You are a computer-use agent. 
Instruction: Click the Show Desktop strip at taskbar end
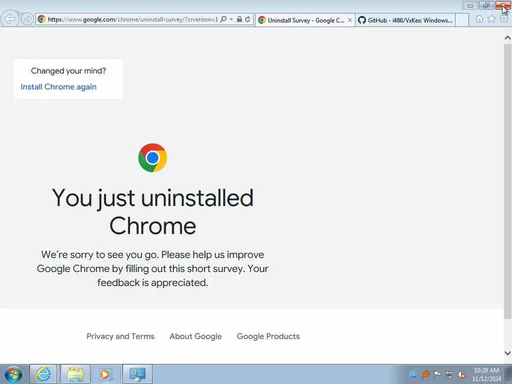click(508, 374)
